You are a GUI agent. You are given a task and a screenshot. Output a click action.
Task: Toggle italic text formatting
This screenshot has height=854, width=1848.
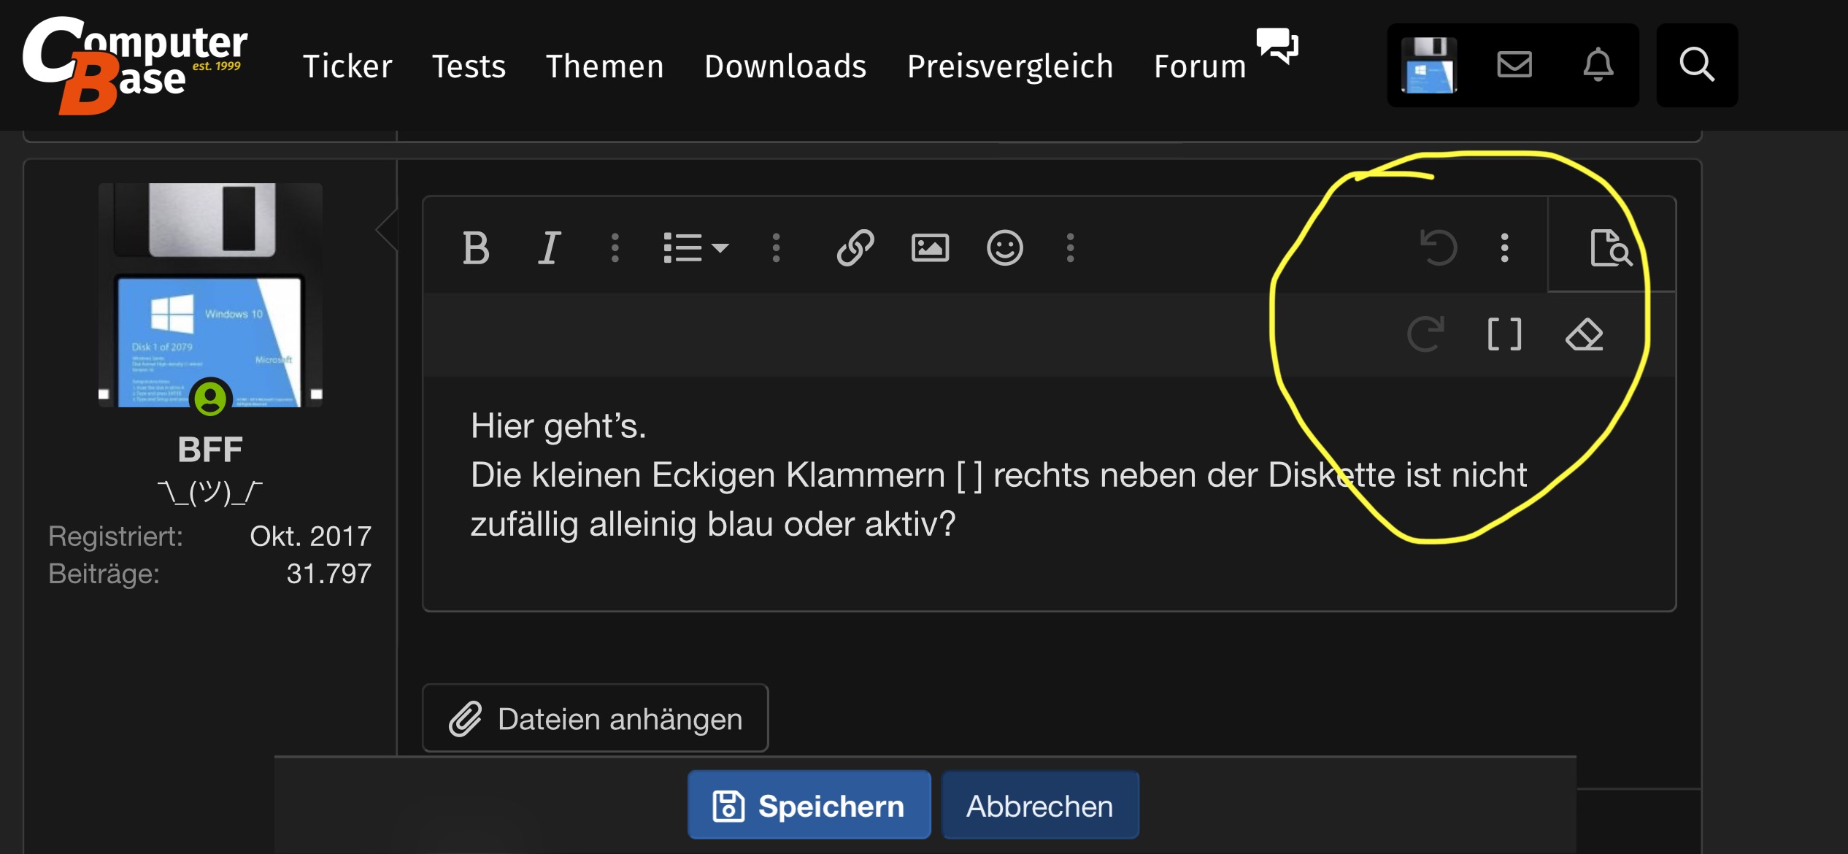coord(550,248)
